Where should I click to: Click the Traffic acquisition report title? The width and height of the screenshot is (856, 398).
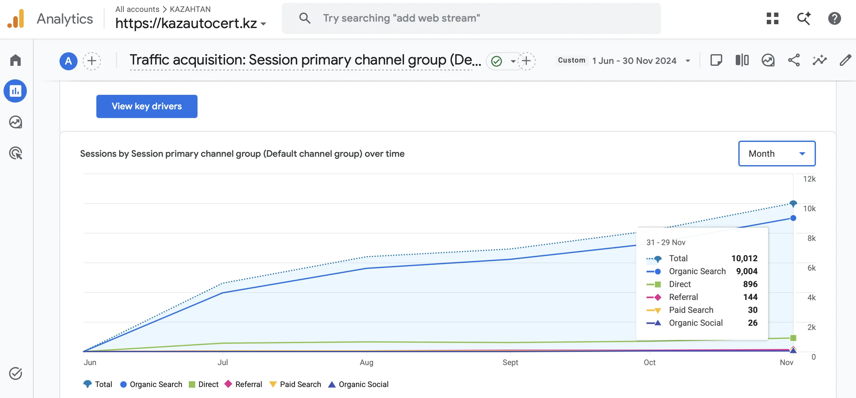305,60
